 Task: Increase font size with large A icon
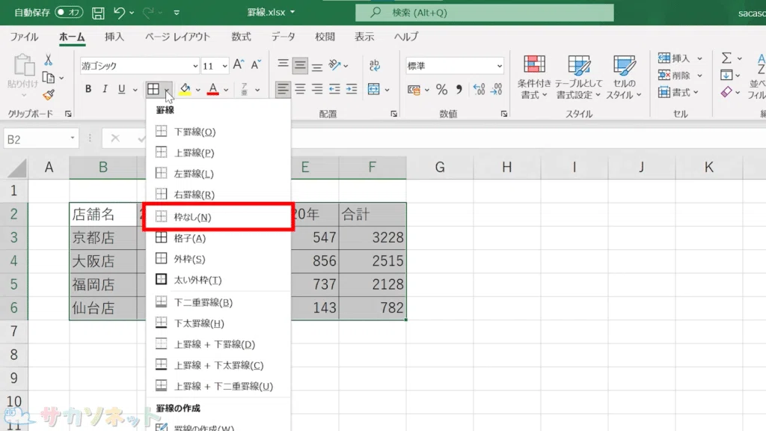239,64
